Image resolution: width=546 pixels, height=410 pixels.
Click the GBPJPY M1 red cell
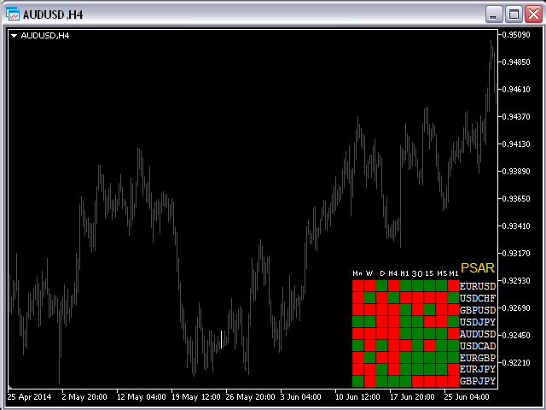click(x=454, y=381)
